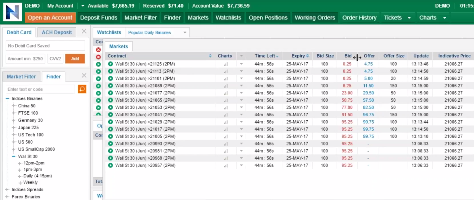Select the 12pm-2pm tree item
This screenshot has height=200, width=474.
pos(34,163)
